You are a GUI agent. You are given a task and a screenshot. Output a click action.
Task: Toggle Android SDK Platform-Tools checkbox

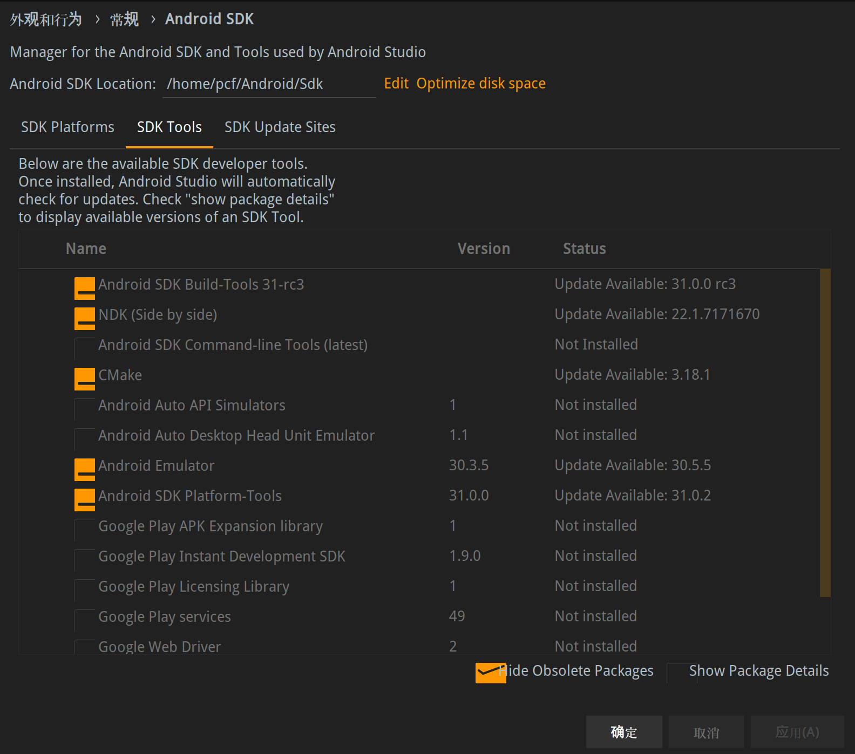point(85,500)
